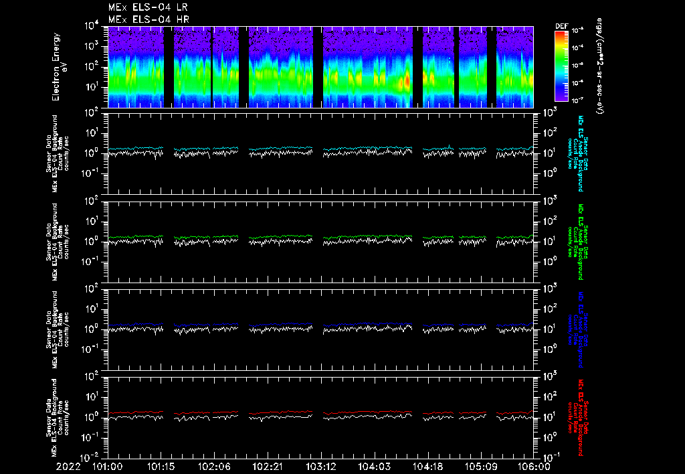Select the green Anode Background right-axis label

[x=577, y=242]
